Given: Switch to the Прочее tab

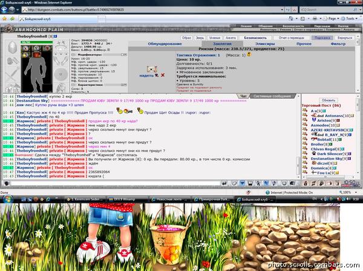Looking at the screenshot, I should click(x=304, y=43).
